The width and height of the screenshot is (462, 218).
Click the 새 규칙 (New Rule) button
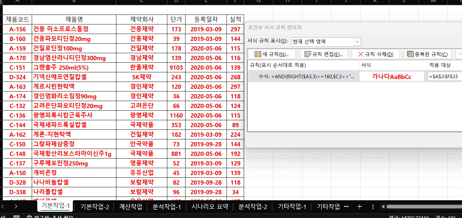[x=272, y=54]
